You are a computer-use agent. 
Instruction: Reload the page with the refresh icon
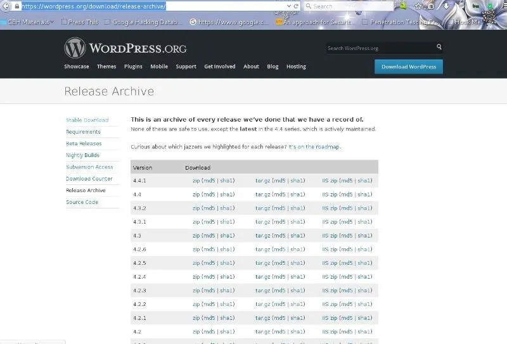point(296,6)
